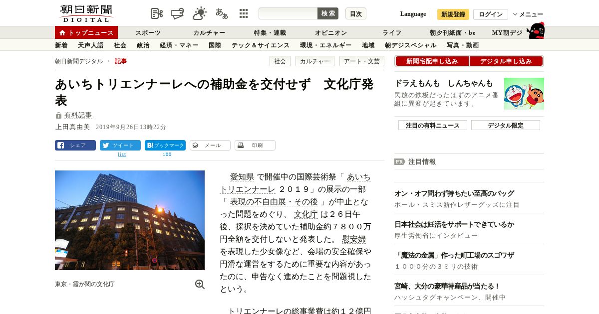Open 宮崎、大分の豪華特産品が当たる！ link

click(x=447, y=286)
